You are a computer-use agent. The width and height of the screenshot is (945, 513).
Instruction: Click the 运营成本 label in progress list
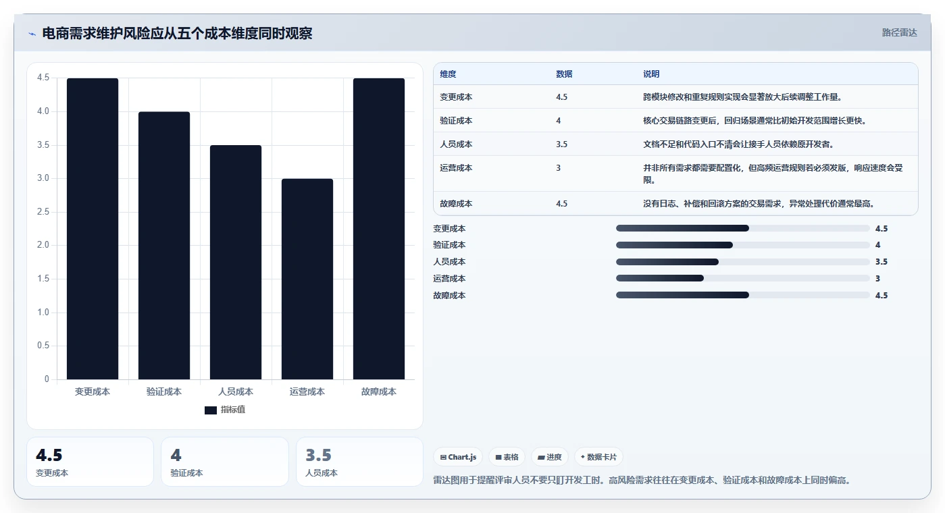(449, 279)
